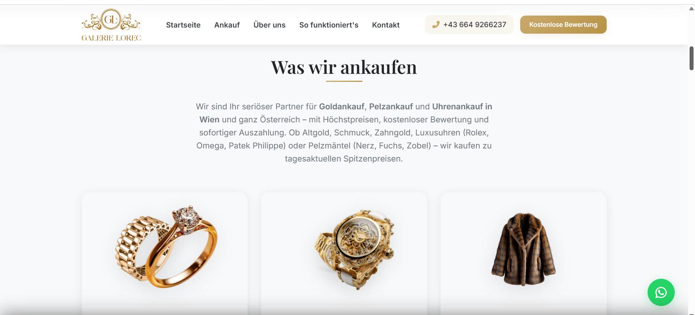
Task: Call +43 664 9266237
Action: click(469, 25)
